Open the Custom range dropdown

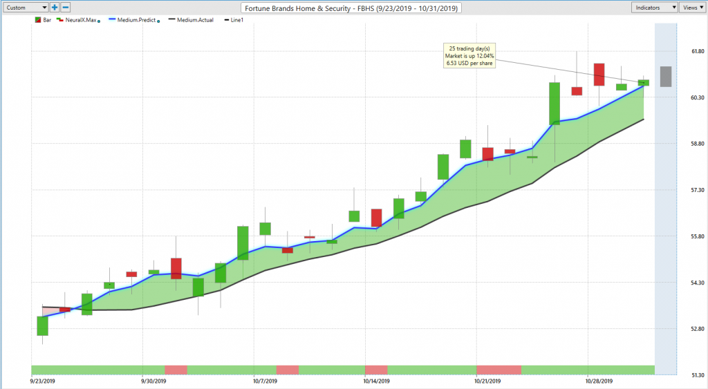[x=26, y=8]
